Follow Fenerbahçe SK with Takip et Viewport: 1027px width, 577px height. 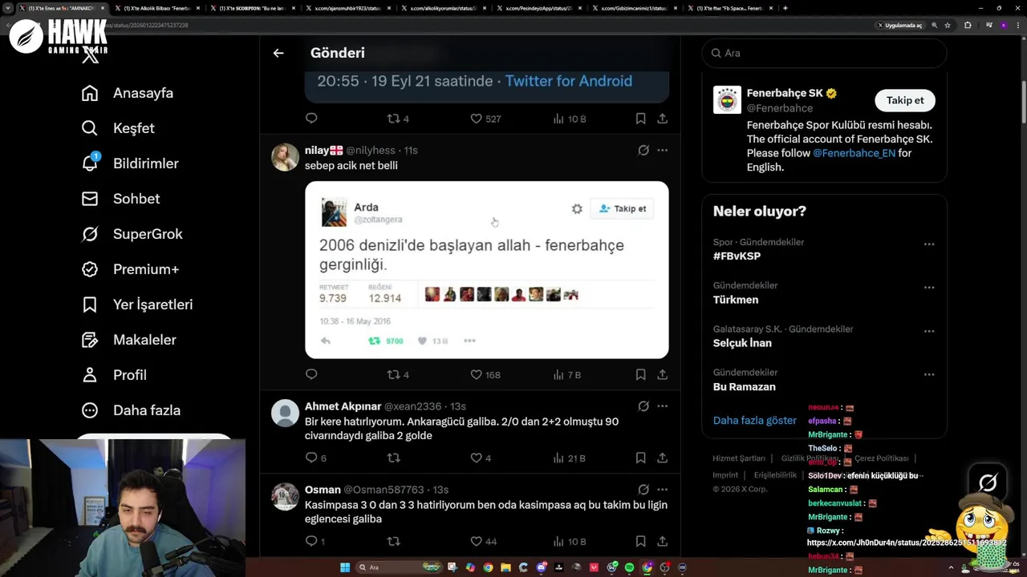coord(905,100)
